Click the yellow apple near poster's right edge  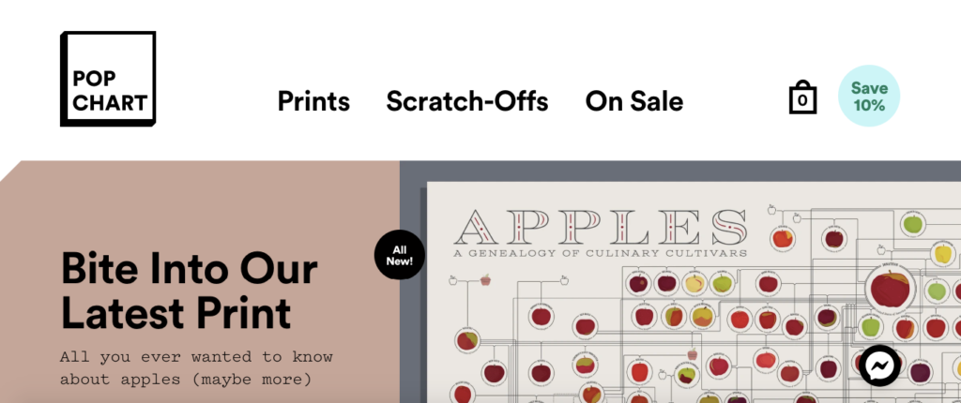pos(944,253)
